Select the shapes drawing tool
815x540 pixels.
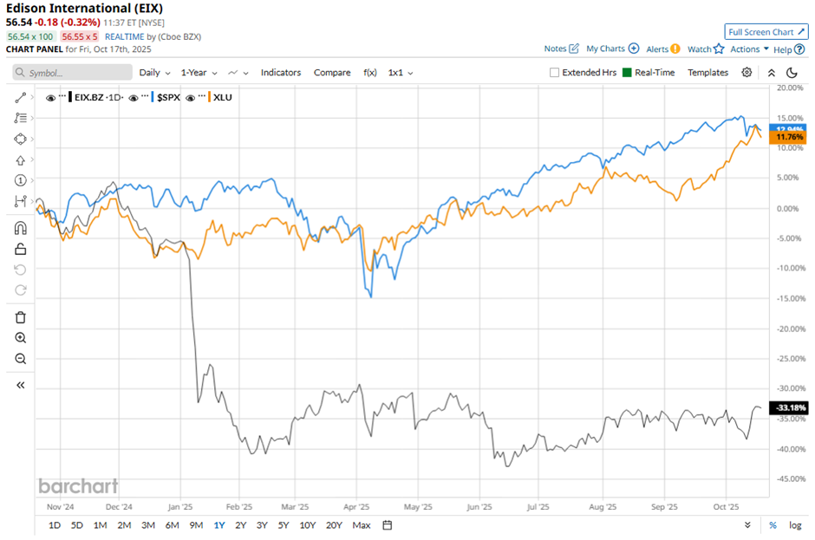(20, 139)
